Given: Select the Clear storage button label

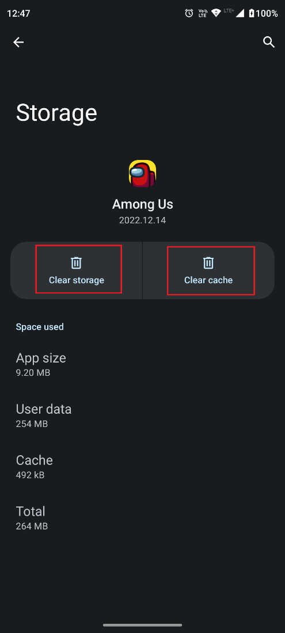Looking at the screenshot, I should [77, 280].
